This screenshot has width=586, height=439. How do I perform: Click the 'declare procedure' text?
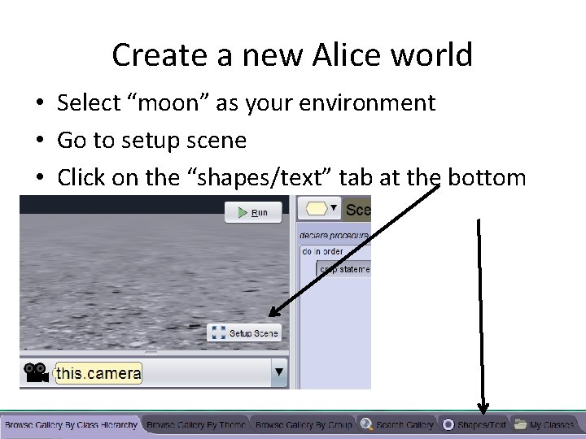click(335, 235)
